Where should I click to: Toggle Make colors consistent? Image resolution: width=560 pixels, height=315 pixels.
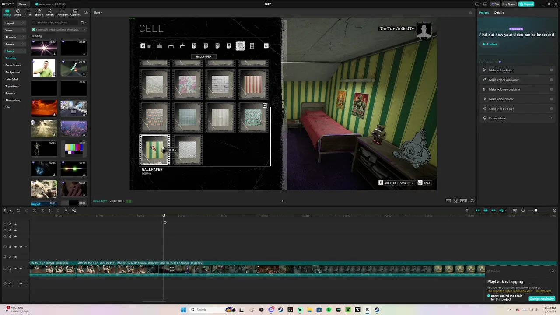pyautogui.click(x=551, y=80)
